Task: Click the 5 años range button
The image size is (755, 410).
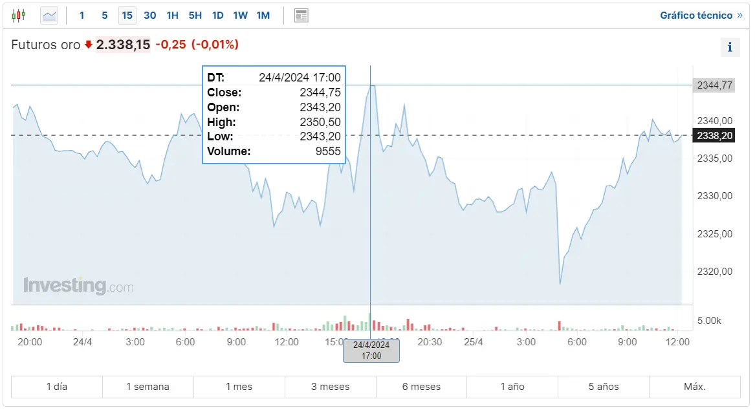Action: [x=603, y=387]
